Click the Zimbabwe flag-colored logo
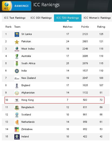This screenshot has height=142, width=112. 17,130
